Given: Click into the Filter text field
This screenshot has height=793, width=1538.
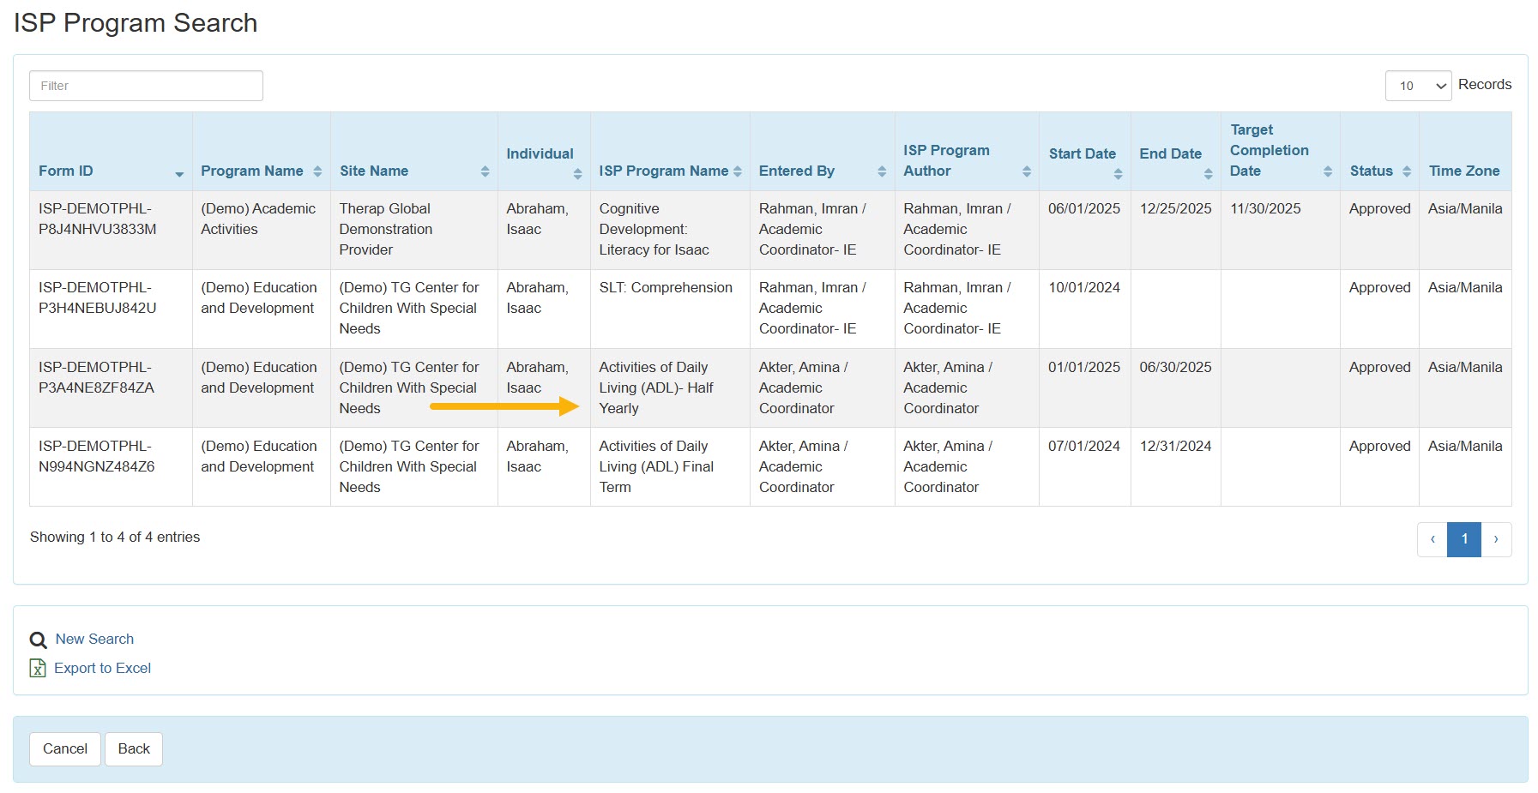Looking at the screenshot, I should point(146,86).
